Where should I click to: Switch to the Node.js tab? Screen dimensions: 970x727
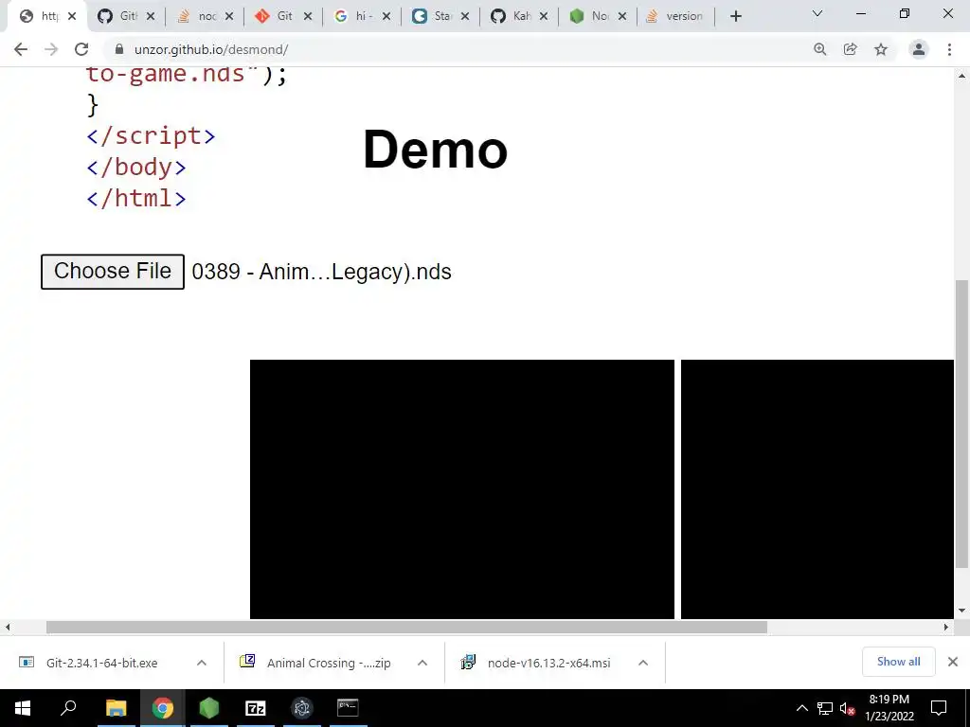[x=598, y=17]
